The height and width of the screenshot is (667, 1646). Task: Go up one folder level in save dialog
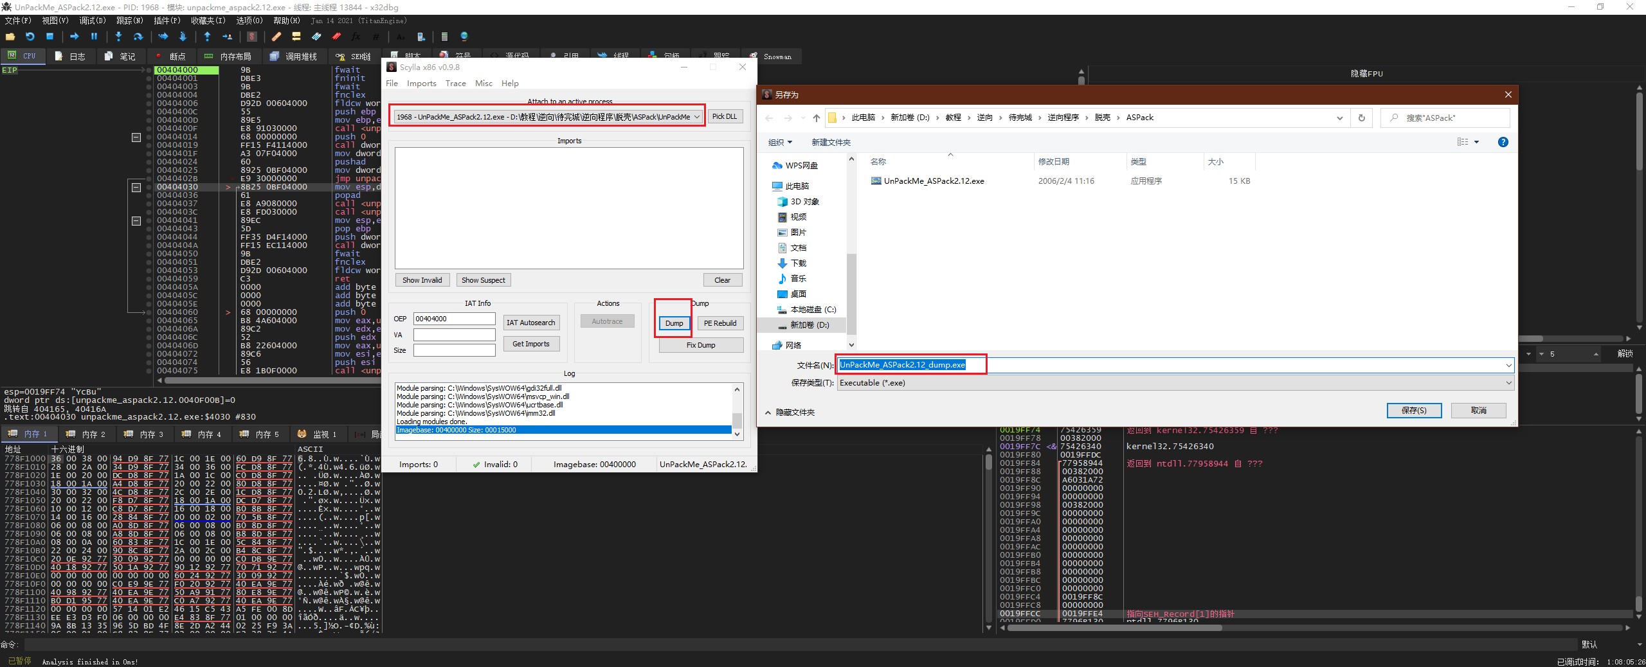[816, 118]
